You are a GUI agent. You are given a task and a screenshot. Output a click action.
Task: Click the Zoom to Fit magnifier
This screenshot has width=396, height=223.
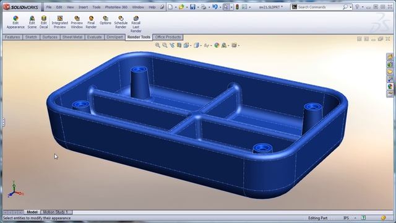coord(158,45)
